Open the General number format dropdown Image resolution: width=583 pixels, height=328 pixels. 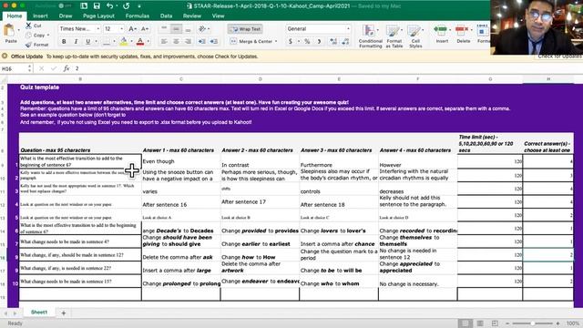348,28
